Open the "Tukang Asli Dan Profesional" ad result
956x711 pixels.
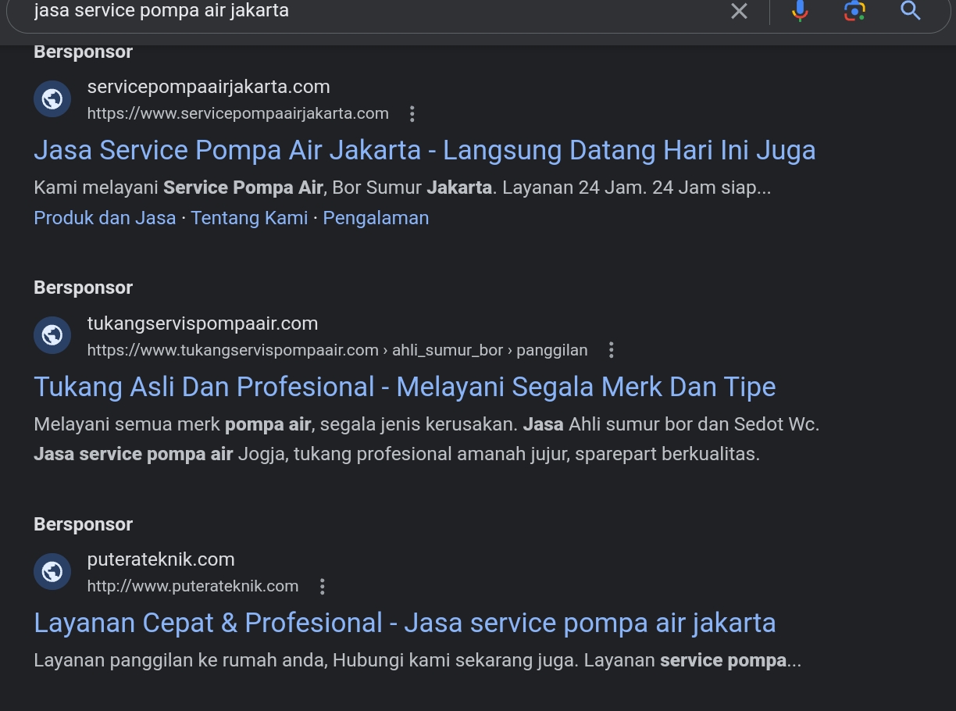[405, 387]
